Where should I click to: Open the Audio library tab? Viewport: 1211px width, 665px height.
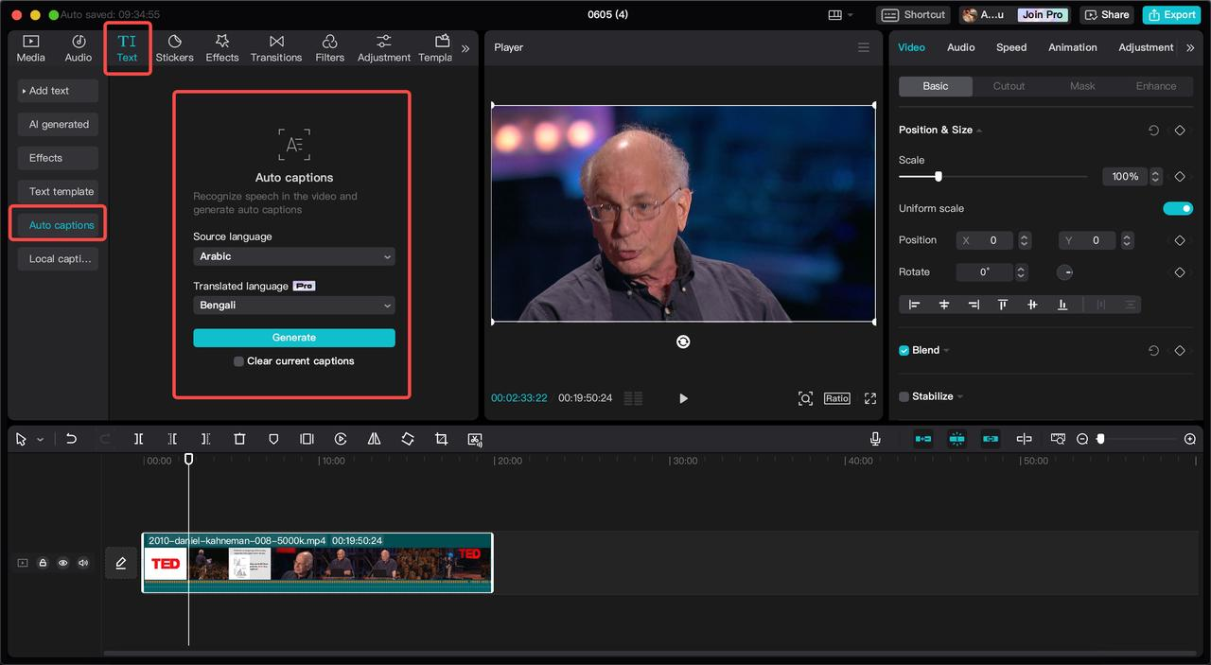[79, 48]
